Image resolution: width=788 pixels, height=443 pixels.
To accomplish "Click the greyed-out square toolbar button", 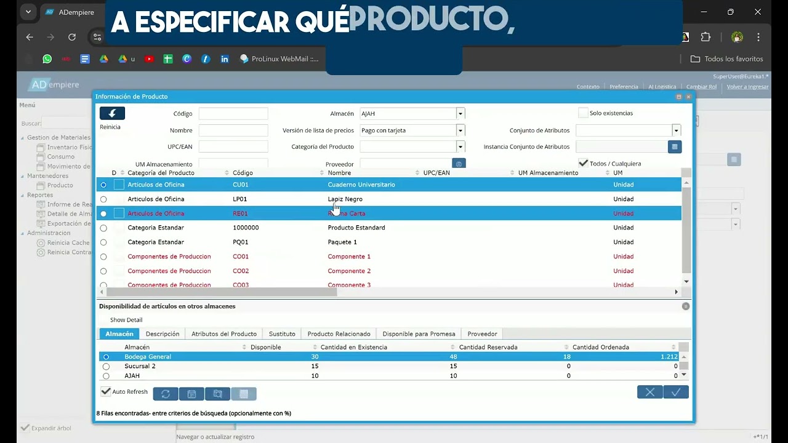I will [x=244, y=394].
